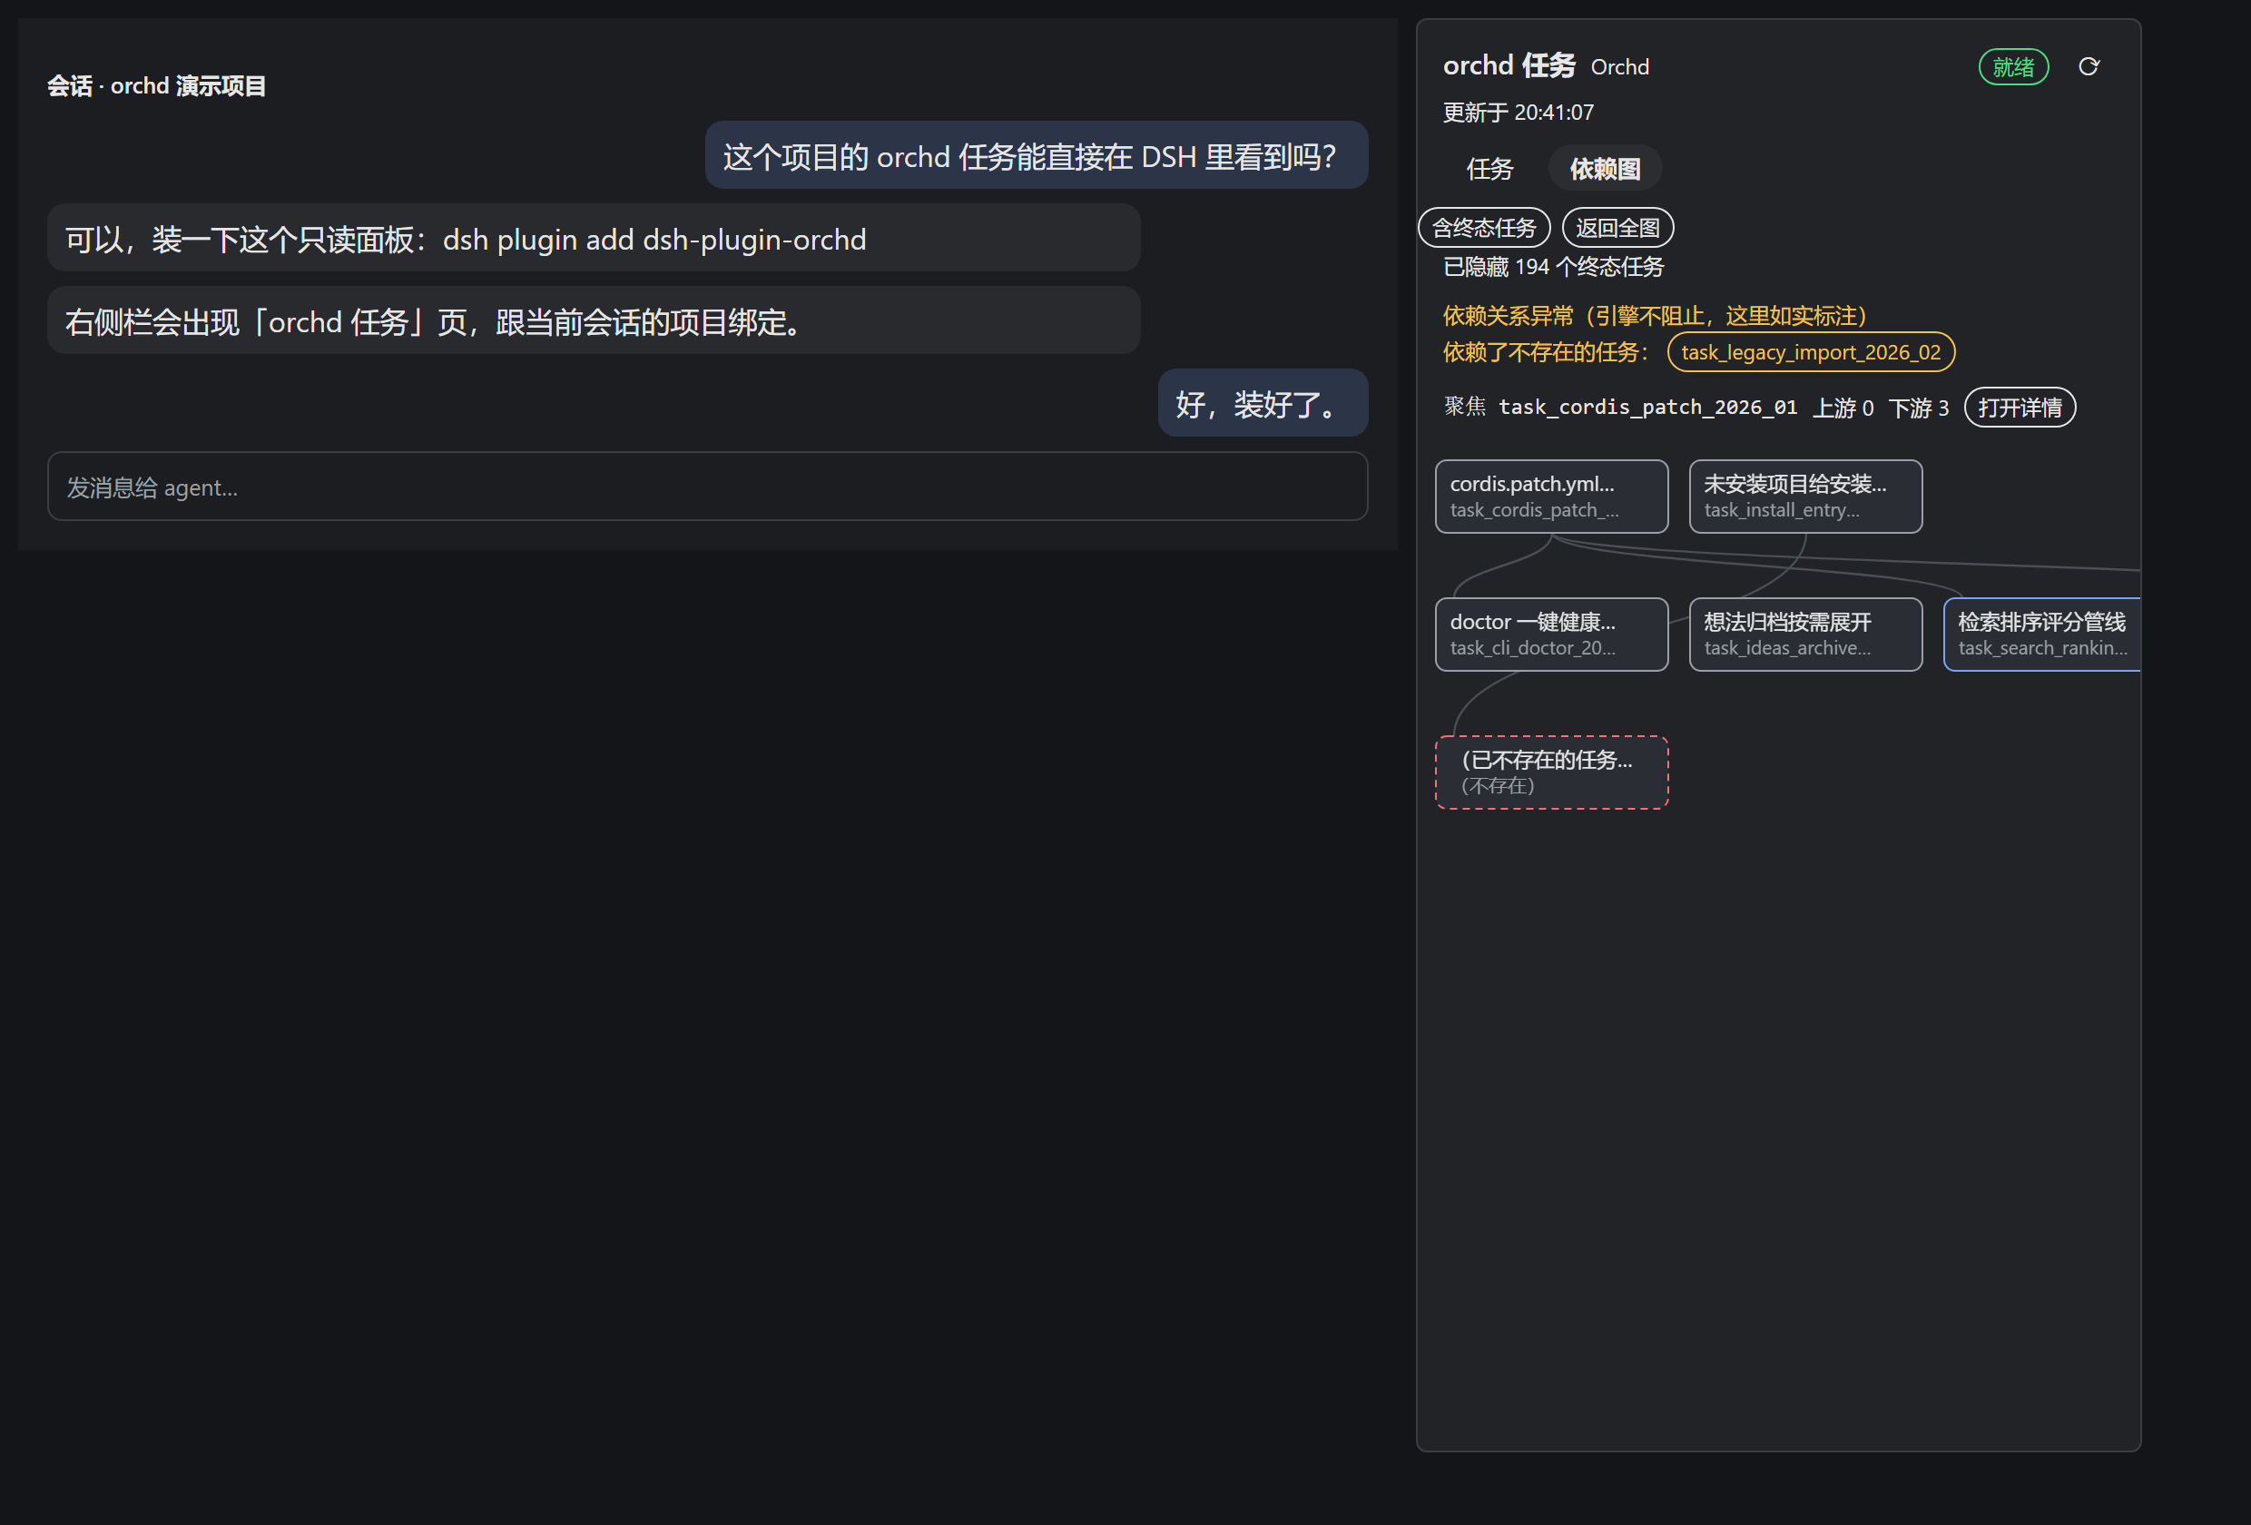Click the 上游 0 count
The image size is (2251, 1525).
click(x=1843, y=408)
